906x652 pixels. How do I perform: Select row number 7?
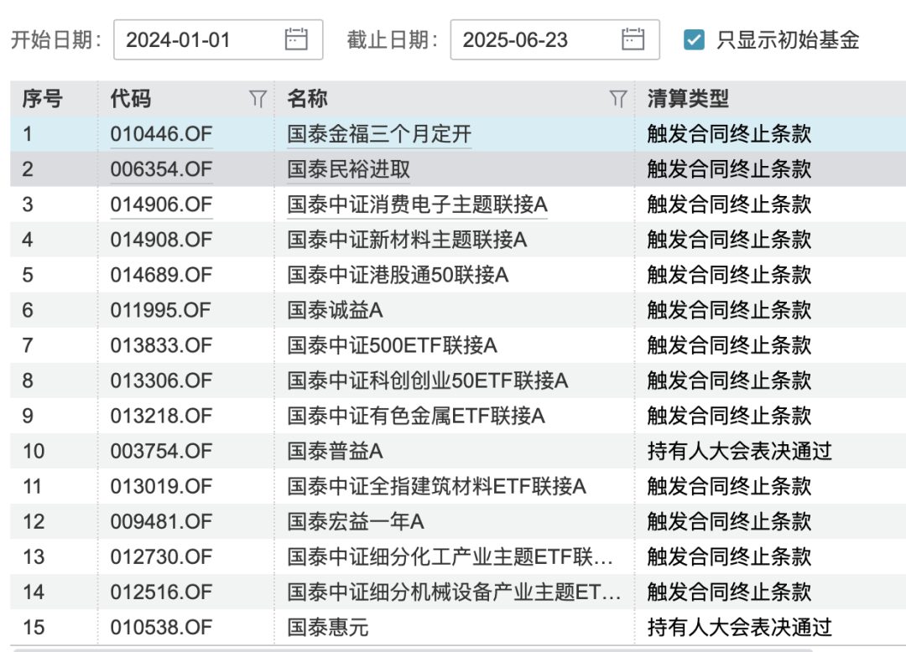(28, 345)
